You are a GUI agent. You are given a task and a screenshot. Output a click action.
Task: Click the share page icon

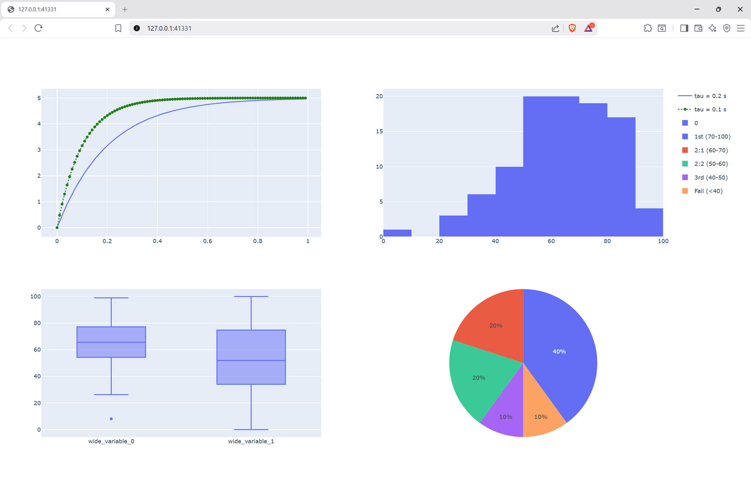point(555,28)
